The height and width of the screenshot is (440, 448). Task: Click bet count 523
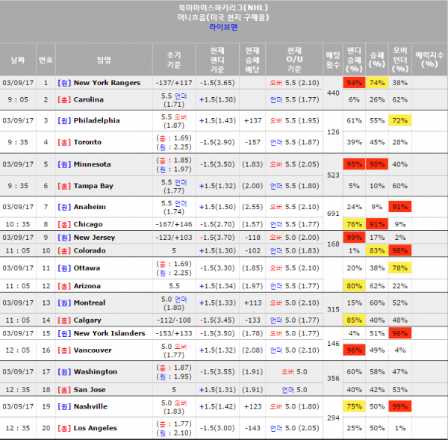(x=333, y=176)
